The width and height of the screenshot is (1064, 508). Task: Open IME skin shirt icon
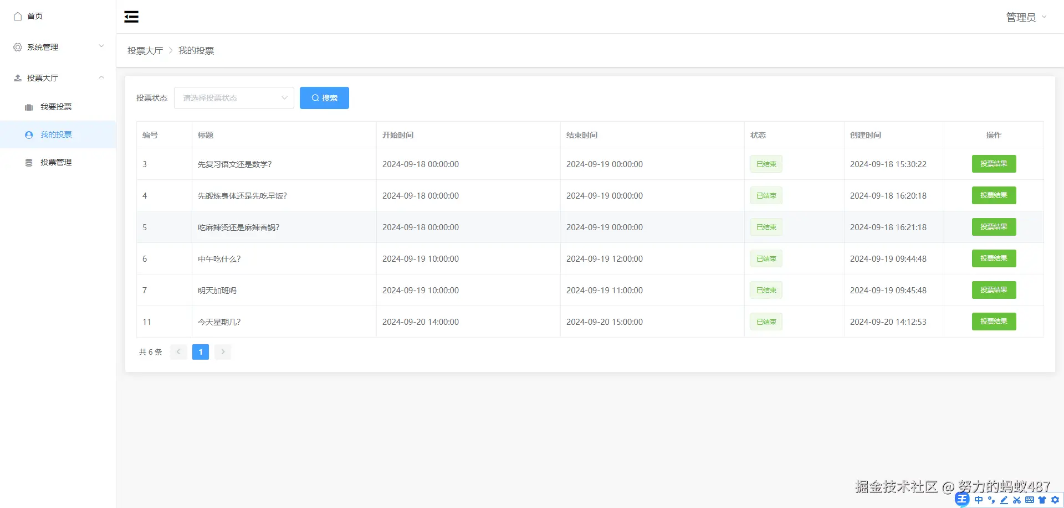(1042, 500)
